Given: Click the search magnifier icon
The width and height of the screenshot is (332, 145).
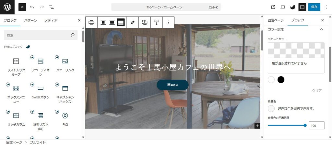Looking at the screenshot, I should point(73,35).
